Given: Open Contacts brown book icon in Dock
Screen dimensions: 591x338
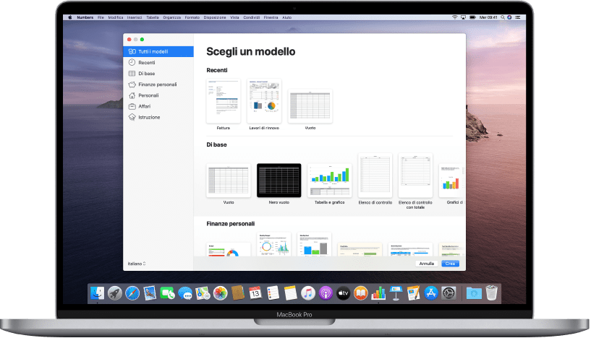Looking at the screenshot, I should (x=238, y=292).
